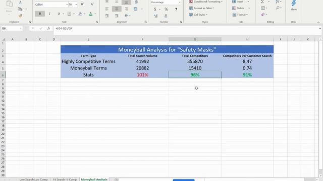Click the Orientation text angle icon

[x=126, y=16]
